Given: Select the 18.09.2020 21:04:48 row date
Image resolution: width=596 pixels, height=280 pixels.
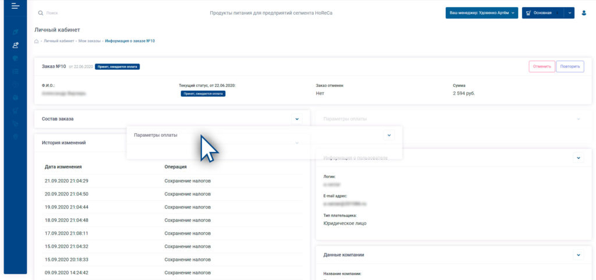Looking at the screenshot, I should click(66, 221).
